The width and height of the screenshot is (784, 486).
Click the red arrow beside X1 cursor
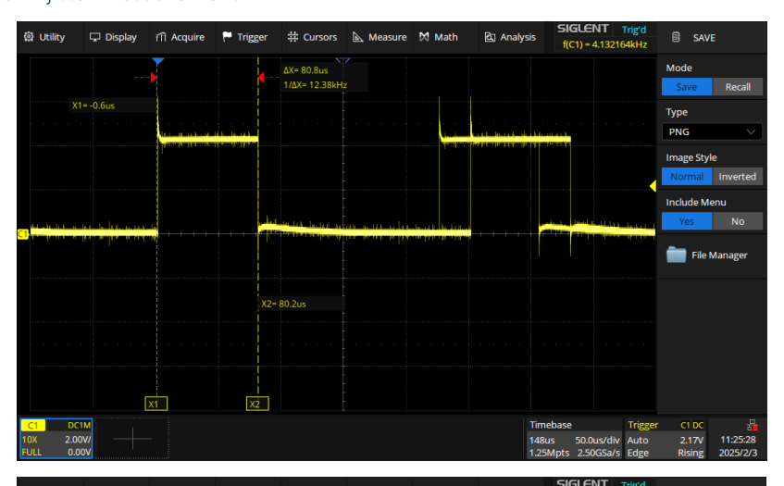146,78
